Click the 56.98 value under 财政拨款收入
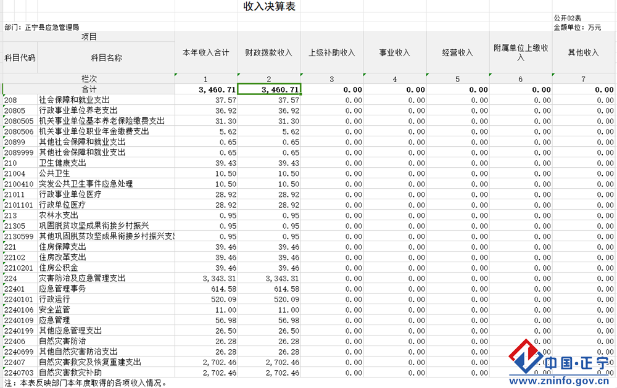This screenshot has width=617, height=388. (x=269, y=320)
